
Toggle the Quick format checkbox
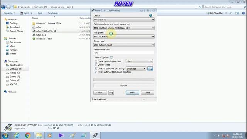point(96,65)
